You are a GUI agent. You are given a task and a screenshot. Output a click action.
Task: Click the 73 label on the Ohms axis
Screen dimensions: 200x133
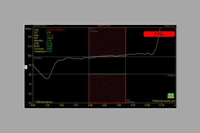30,84
